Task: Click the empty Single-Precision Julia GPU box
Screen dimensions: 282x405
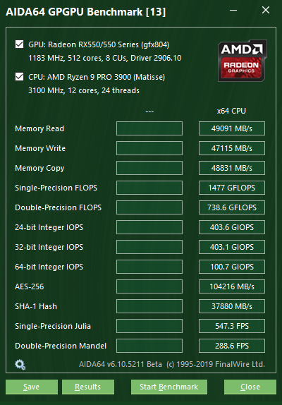Action: point(149,326)
